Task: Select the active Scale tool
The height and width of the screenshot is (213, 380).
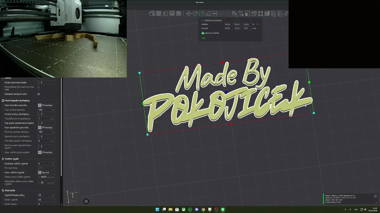Action: 202,14
